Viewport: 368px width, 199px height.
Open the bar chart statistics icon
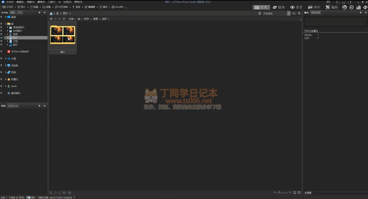[x=358, y=7]
